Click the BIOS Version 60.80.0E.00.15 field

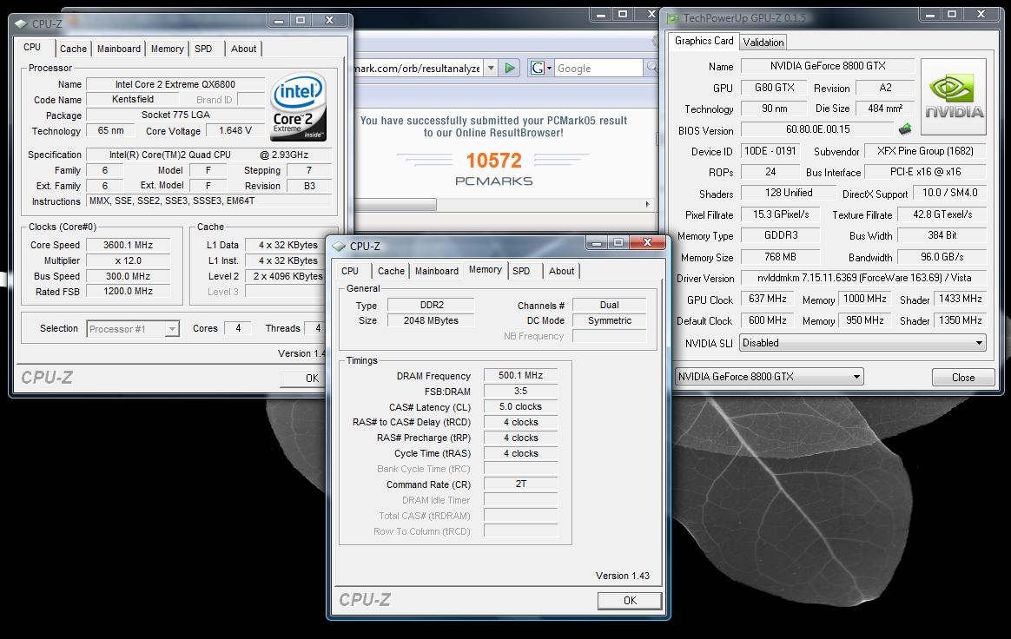[x=817, y=129]
